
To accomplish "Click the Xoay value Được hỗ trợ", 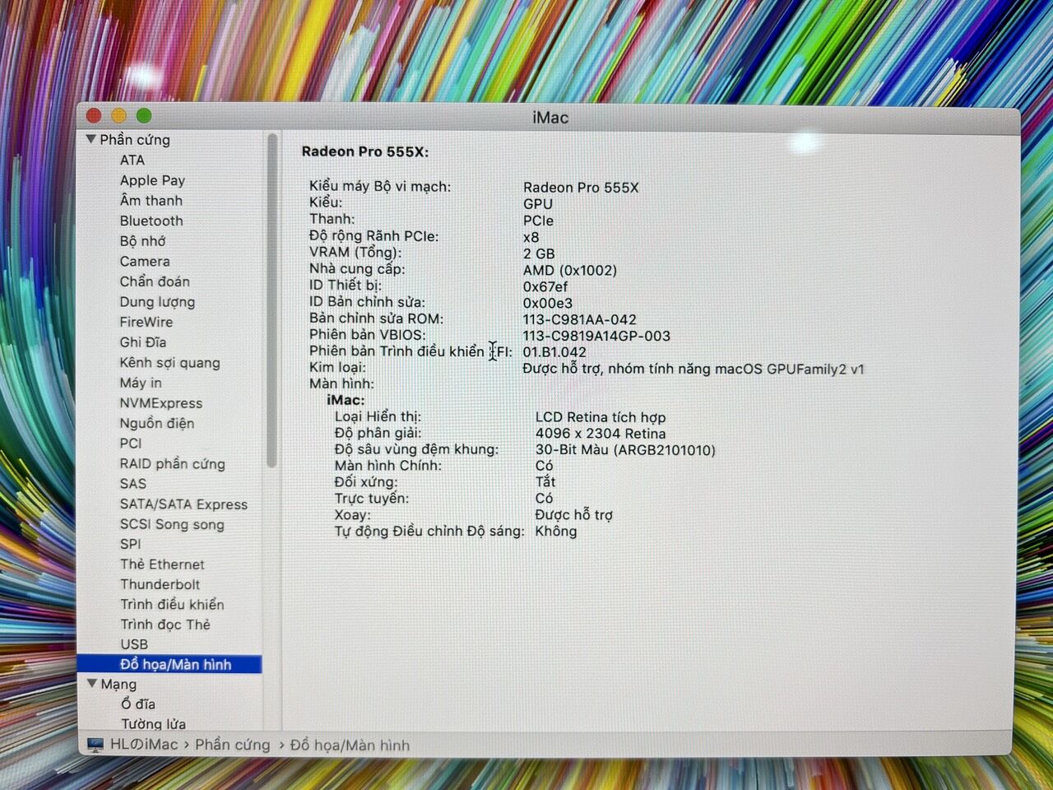I will 573,515.
